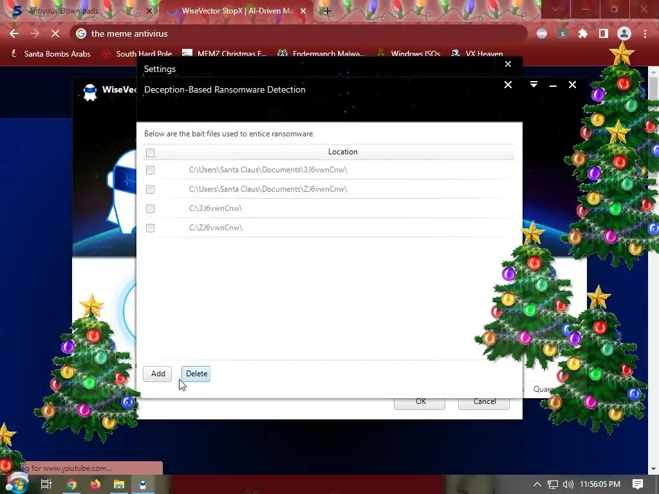The width and height of the screenshot is (659, 494).
Task: Click the browser page vertical scrollbar
Action: (x=654, y=270)
